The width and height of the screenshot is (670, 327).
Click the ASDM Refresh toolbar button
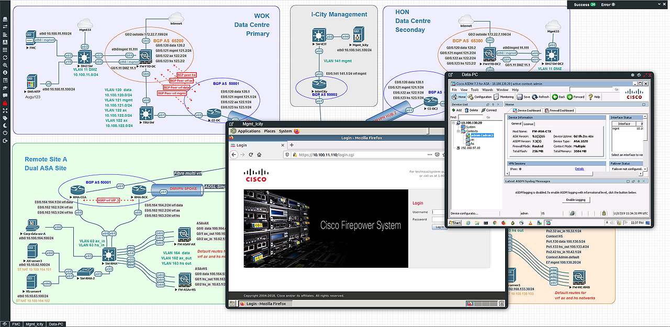(x=541, y=97)
